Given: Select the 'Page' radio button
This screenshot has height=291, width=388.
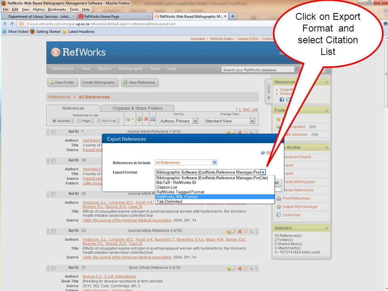Looking at the screenshot, I should pyautogui.click(x=80, y=121).
